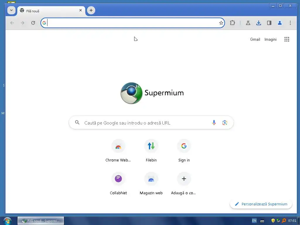Maximize the Supermium window
This screenshot has width=300, height=225.
(280, 6)
